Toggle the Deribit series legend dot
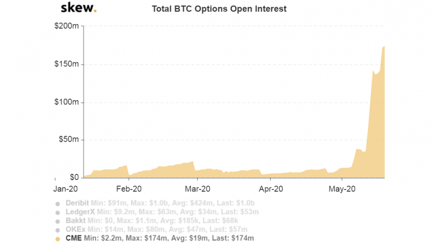The image size is (438, 245). (57, 203)
